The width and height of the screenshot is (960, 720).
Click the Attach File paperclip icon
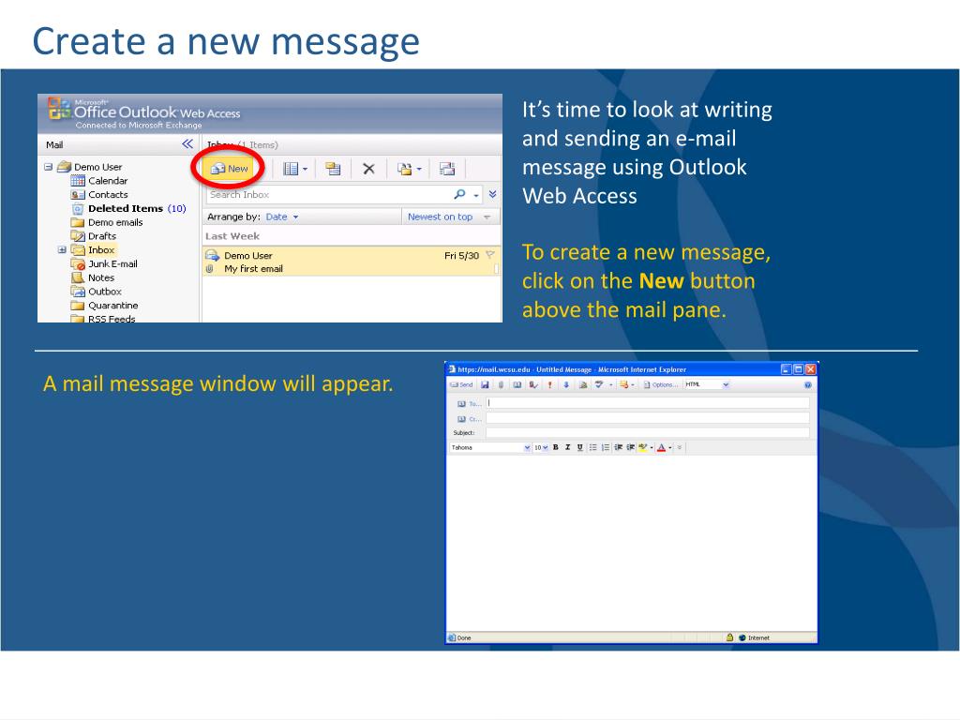tap(501, 385)
